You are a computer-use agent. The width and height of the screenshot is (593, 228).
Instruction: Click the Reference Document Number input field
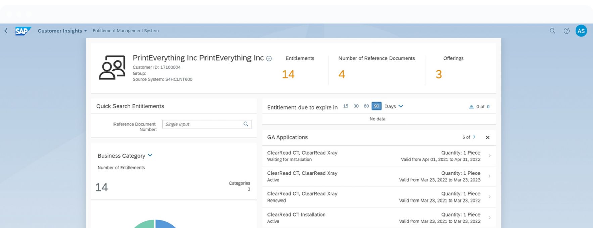pyautogui.click(x=202, y=124)
